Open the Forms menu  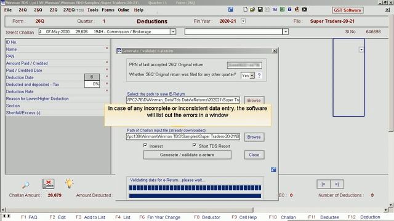(x=108, y=10)
